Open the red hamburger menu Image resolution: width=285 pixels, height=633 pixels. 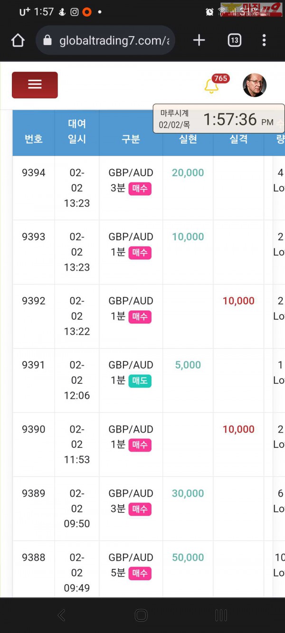(35, 85)
